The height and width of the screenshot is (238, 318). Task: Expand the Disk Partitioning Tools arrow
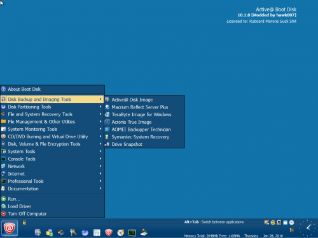pos(100,107)
